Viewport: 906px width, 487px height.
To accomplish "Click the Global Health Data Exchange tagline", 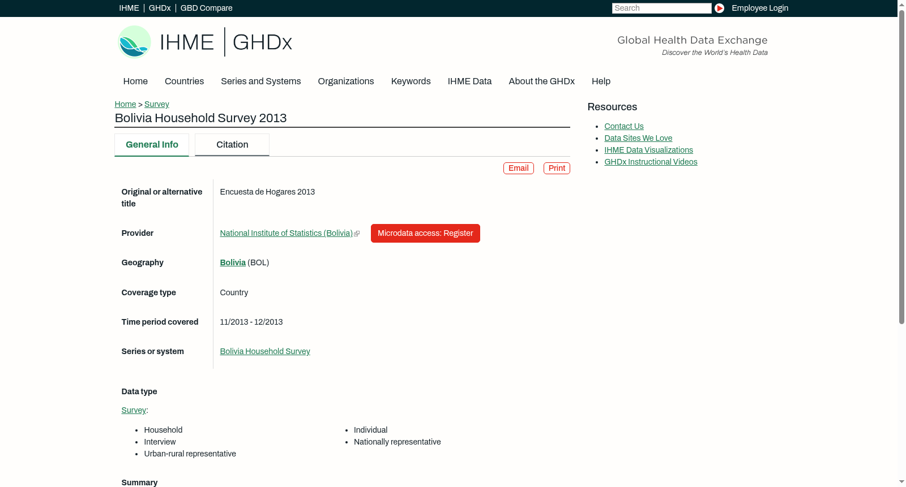I will (692, 40).
